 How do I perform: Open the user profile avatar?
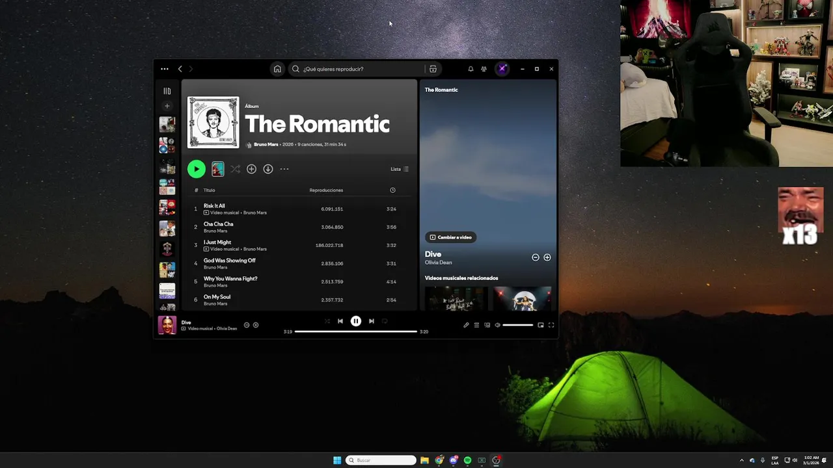point(502,69)
